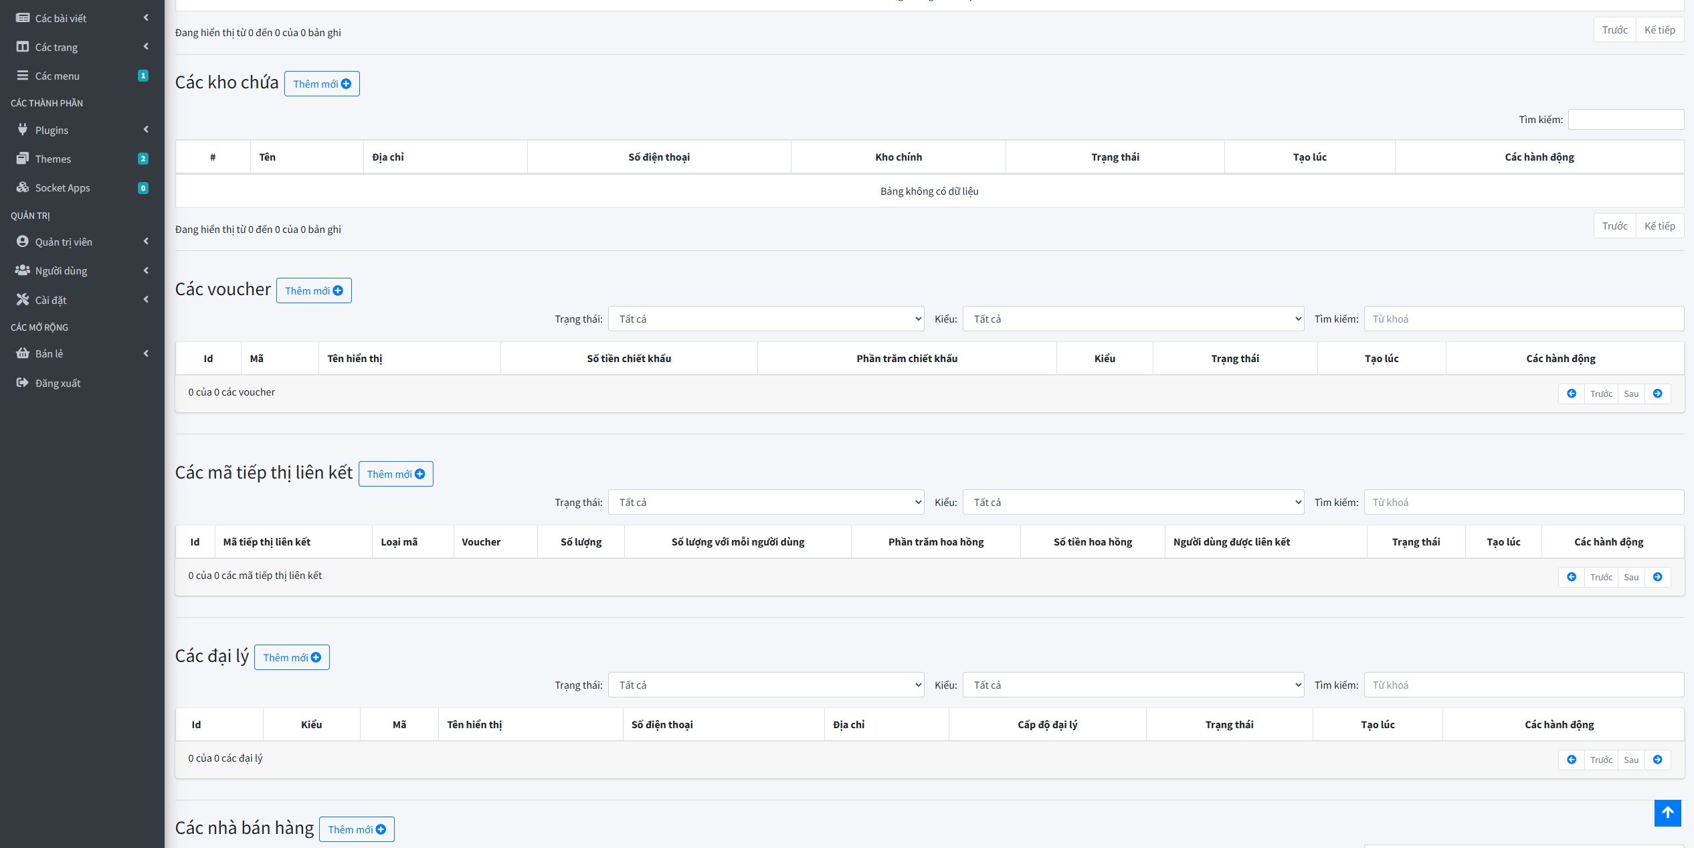Click the Đăng xuất logout icon
The width and height of the screenshot is (1694, 848).
click(23, 383)
